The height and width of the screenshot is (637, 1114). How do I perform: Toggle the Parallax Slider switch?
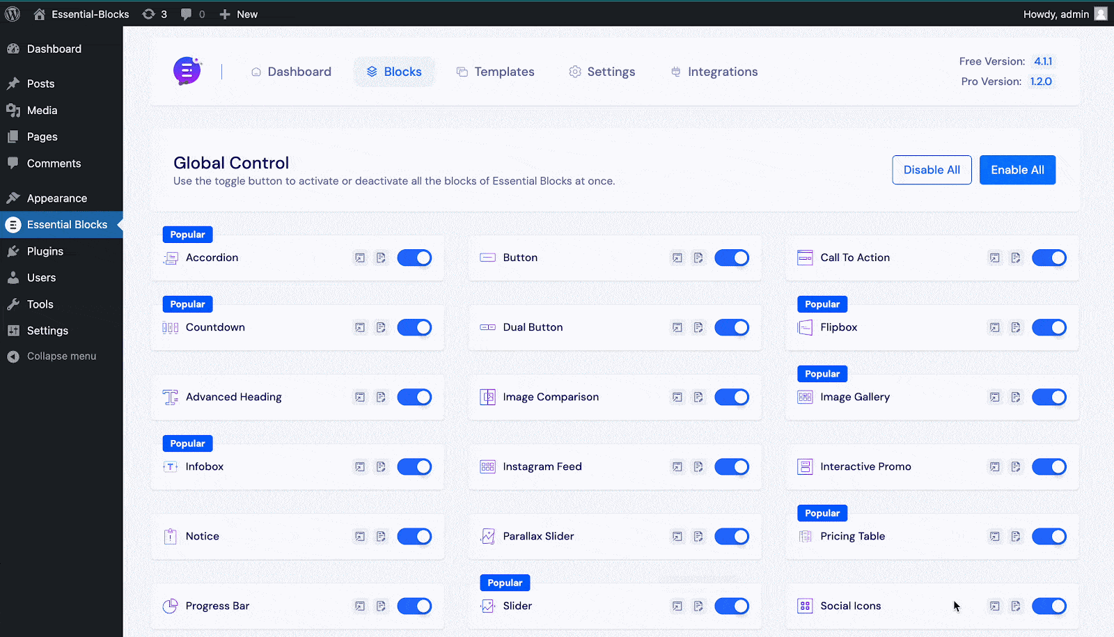coord(732,536)
